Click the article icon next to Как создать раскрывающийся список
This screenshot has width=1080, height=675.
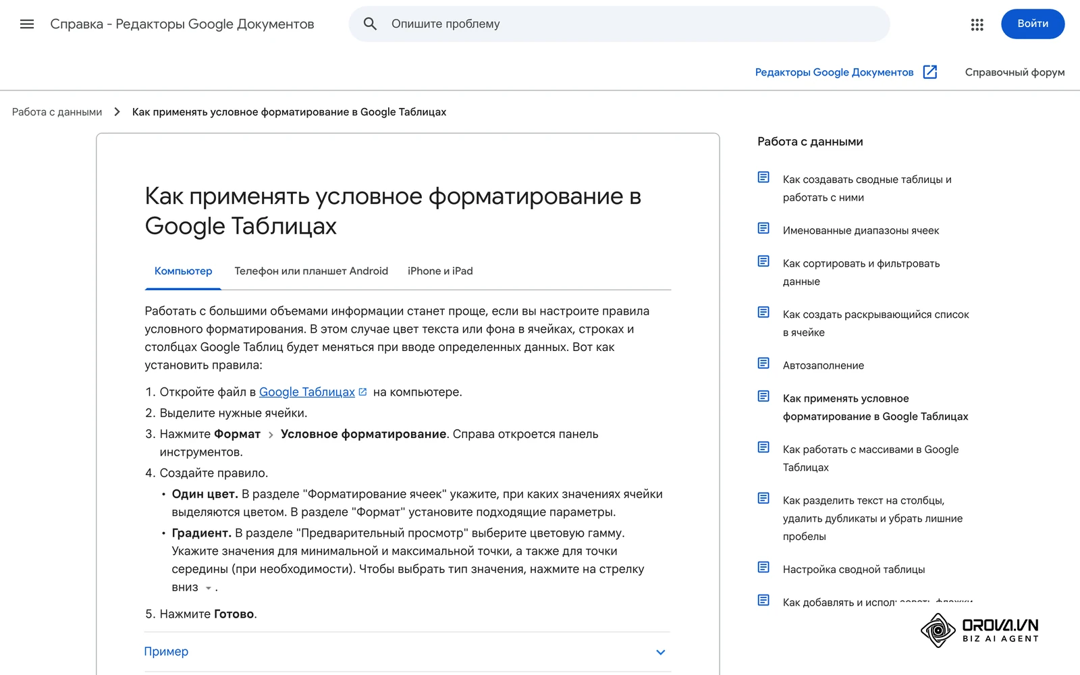click(x=763, y=312)
